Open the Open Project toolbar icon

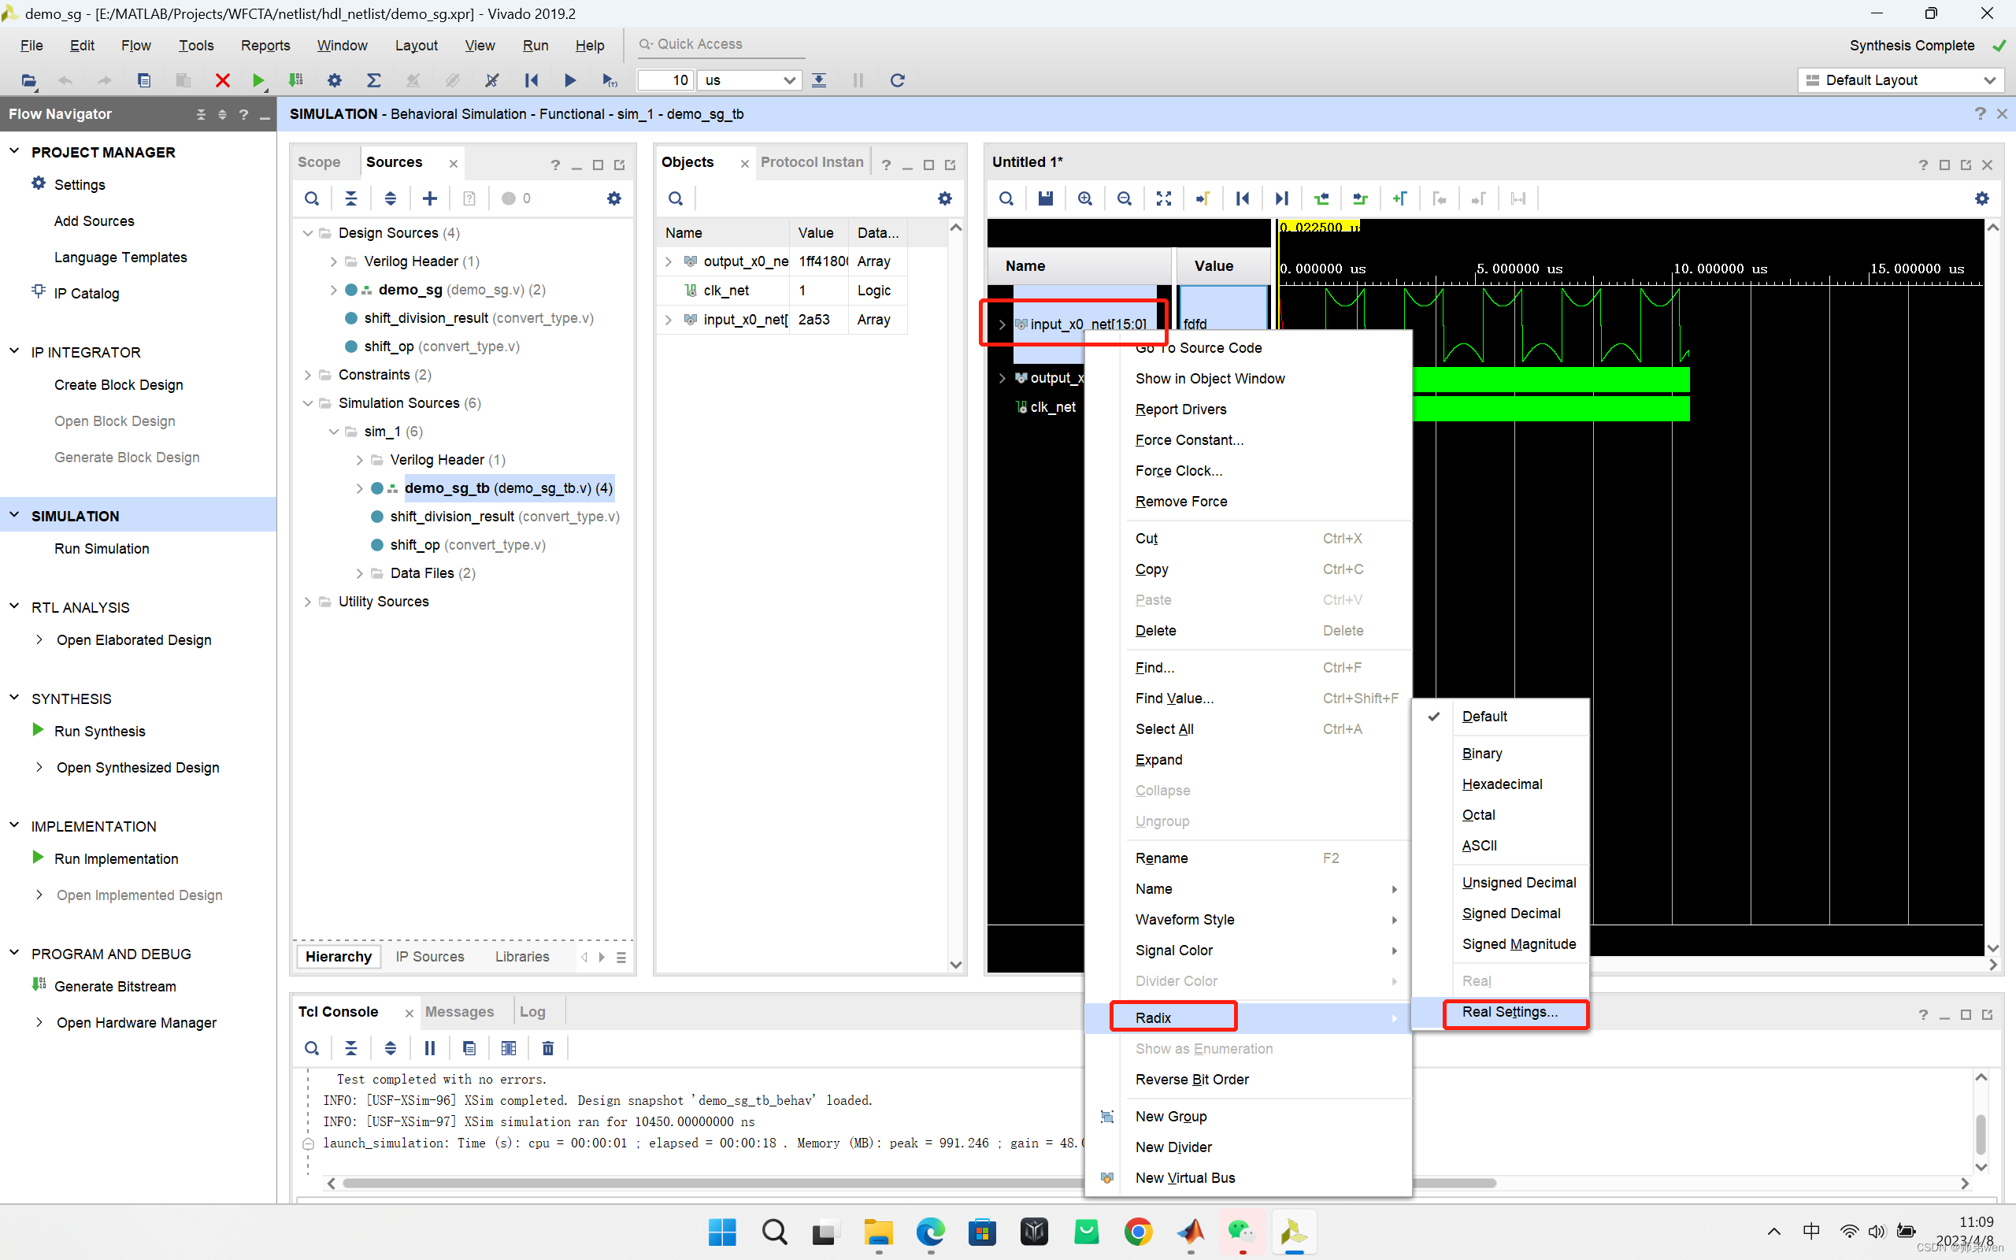(28, 80)
